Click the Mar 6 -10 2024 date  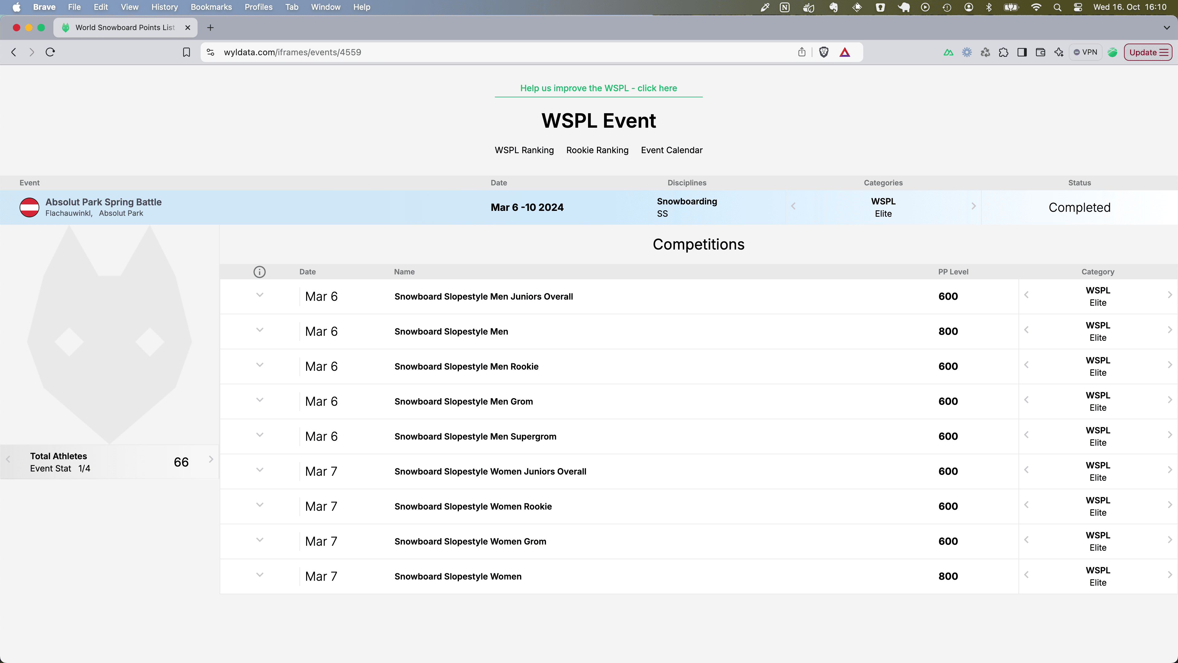(x=527, y=208)
